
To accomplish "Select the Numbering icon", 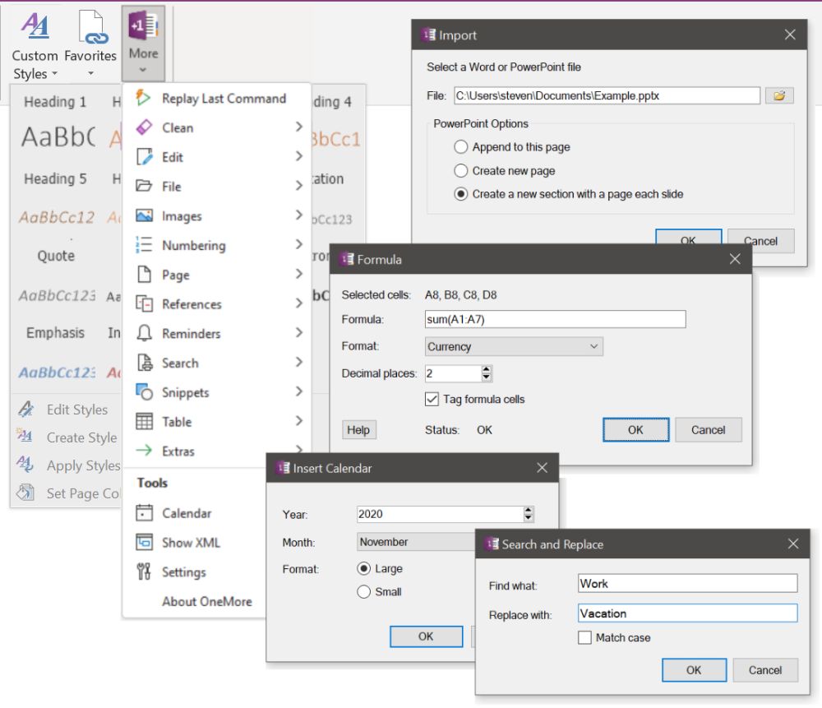I will point(142,245).
